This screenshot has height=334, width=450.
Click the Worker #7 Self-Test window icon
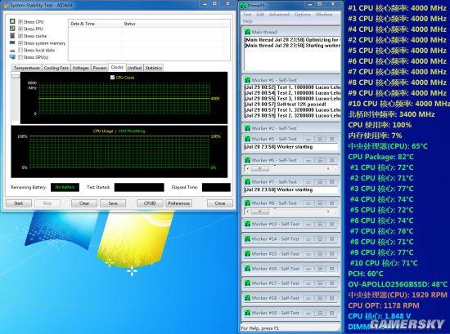(247, 182)
